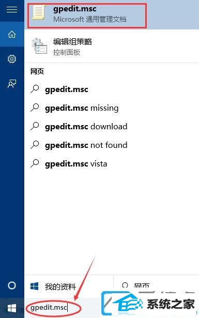Switch to the 我的资料 tab
The image size is (199, 318).
pos(69,286)
